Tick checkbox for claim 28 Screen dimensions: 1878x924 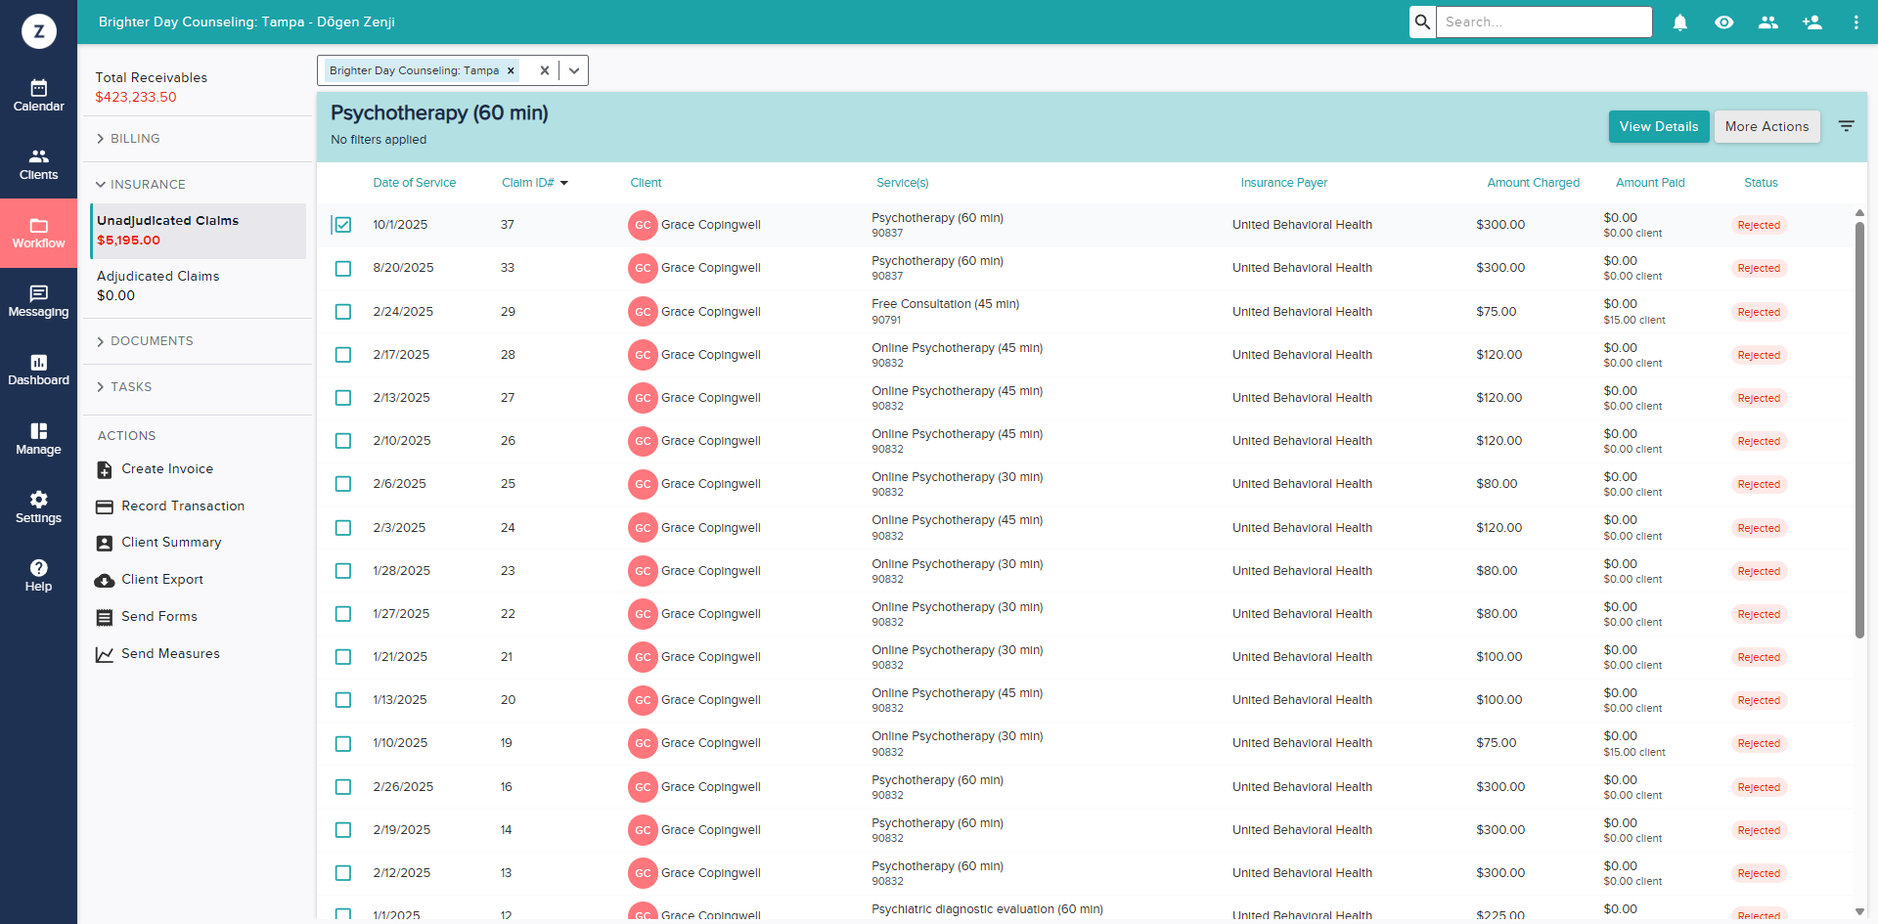click(342, 355)
